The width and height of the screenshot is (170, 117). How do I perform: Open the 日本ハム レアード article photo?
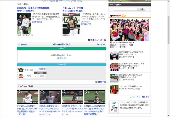tap(71, 24)
